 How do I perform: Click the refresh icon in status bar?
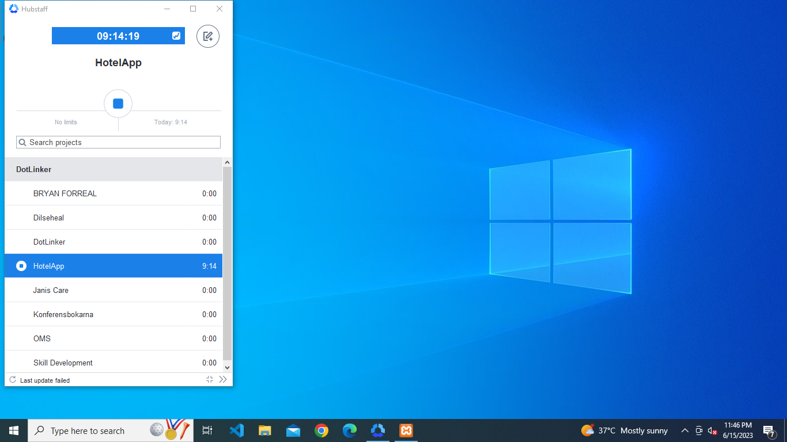13,380
